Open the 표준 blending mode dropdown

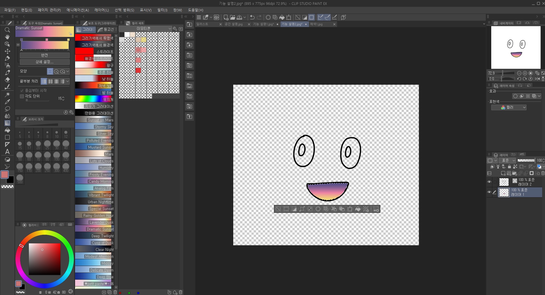pos(507,161)
